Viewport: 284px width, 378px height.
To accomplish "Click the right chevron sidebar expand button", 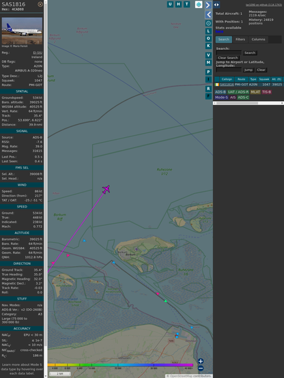I will point(208,5).
